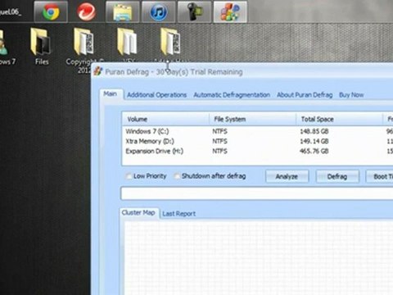Select the Xtra Memory (D:) volume row
The image size is (393, 295).
click(257, 141)
